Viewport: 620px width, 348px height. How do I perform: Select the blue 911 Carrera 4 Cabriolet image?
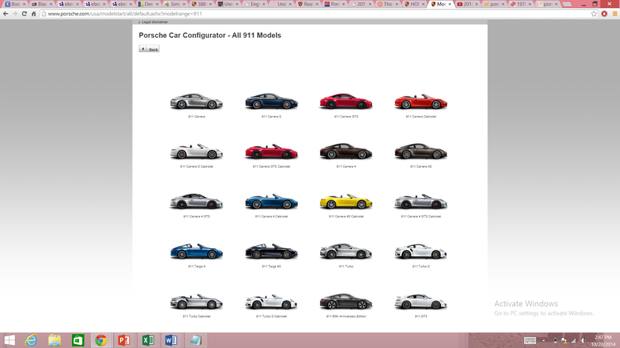click(x=271, y=201)
